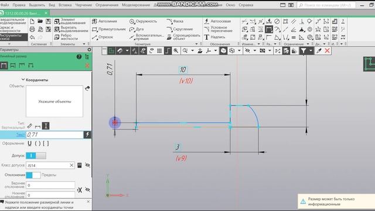Apply the Фаска chamfer tool
The height and width of the screenshot is (211, 375).
click(175, 21)
